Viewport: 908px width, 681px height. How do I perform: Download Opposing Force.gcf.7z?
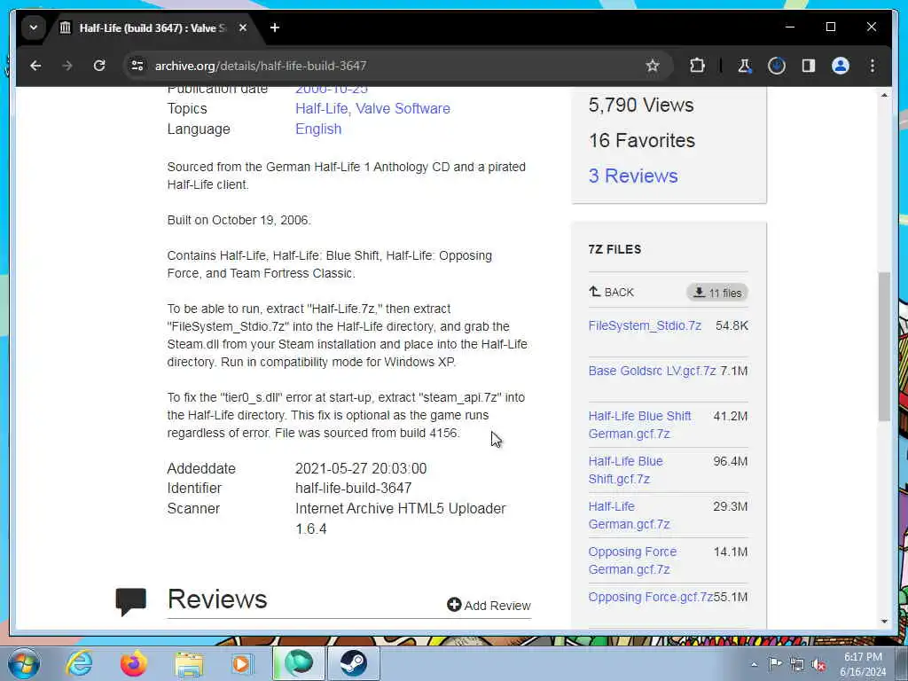pos(650,597)
